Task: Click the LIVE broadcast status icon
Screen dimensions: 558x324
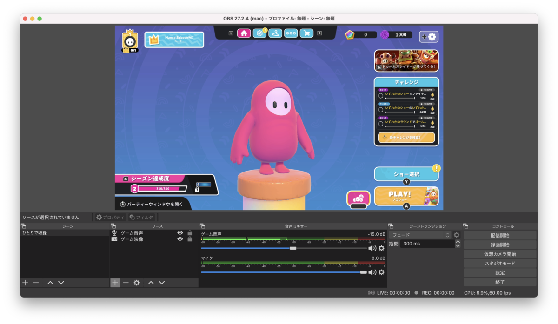Action: click(371, 293)
